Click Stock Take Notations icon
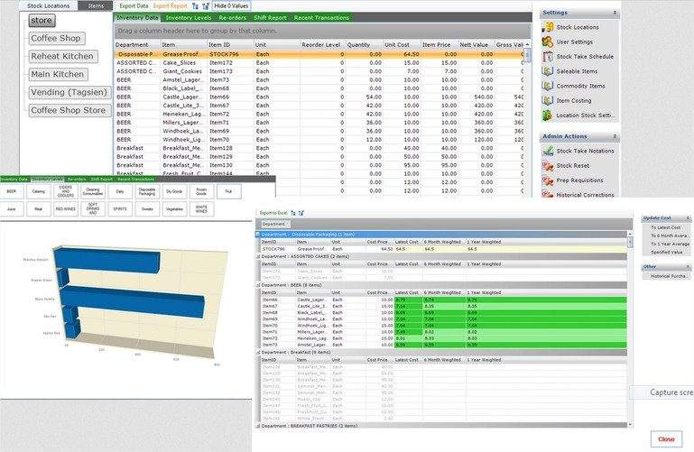Image resolution: width=694 pixels, height=452 pixels. (x=548, y=152)
